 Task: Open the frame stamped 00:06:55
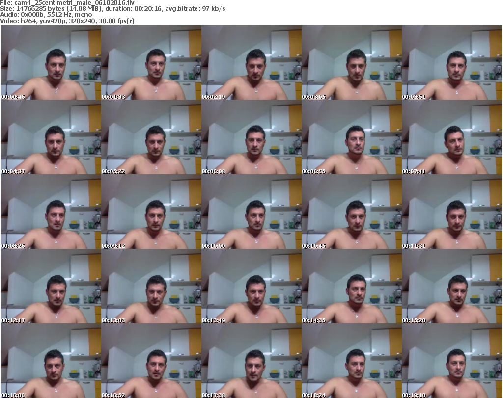point(352,137)
